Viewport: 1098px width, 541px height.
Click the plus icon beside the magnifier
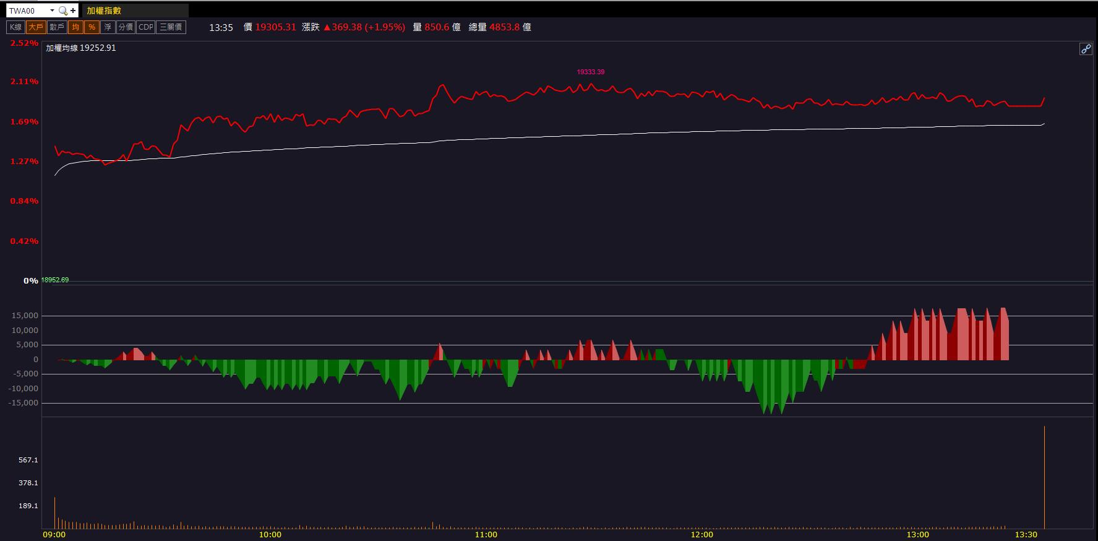(x=73, y=11)
